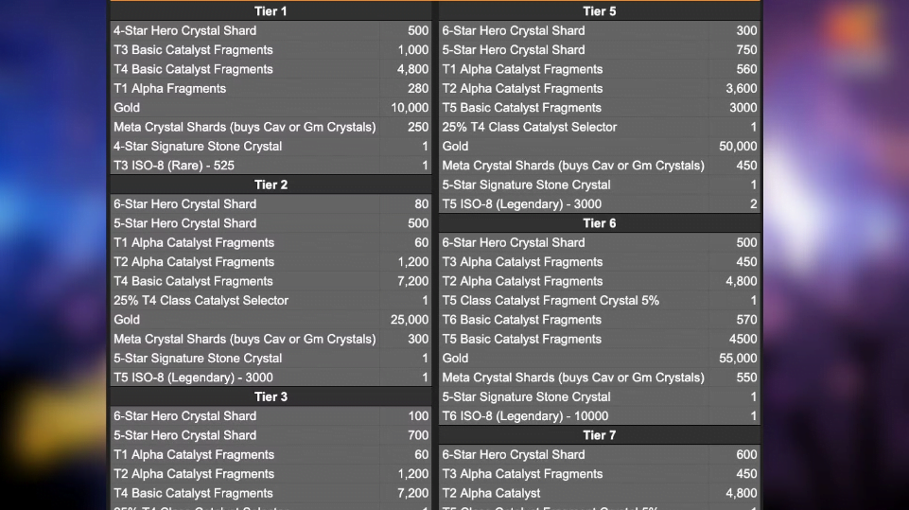Click the T2 Alpha Catalyst cell in Tier 7

(x=573, y=493)
